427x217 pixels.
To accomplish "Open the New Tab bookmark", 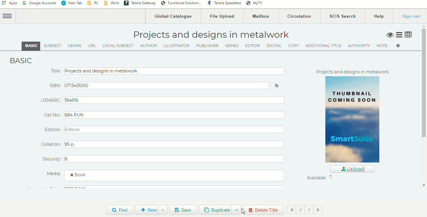I will click(71, 3).
